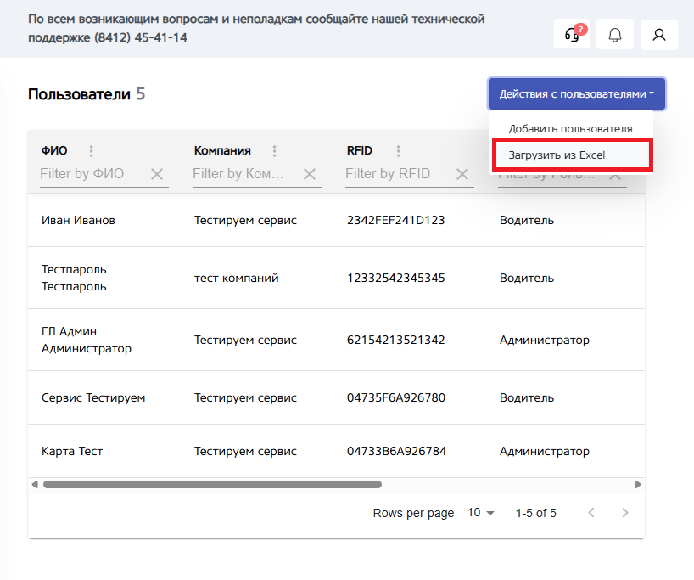The image size is (694, 580).
Task: Click RFID value 12332542345345
Action: tap(395, 278)
